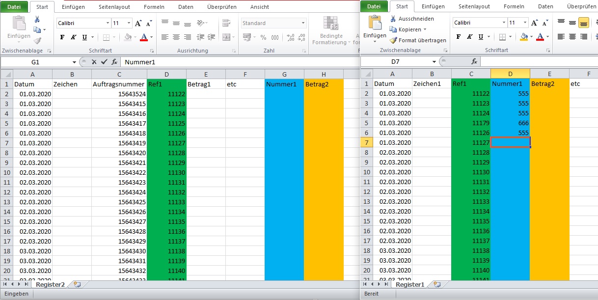The width and height of the screenshot is (598, 300).
Task: Open the Datei tab in the Register2 window
Action: pyautogui.click(x=14, y=7)
